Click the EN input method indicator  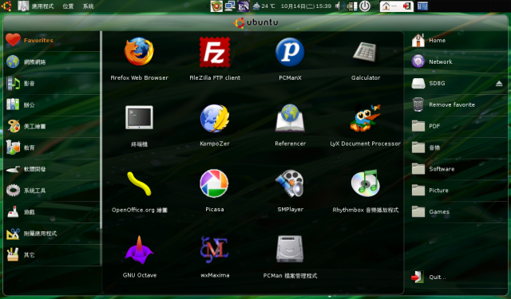pos(243,6)
